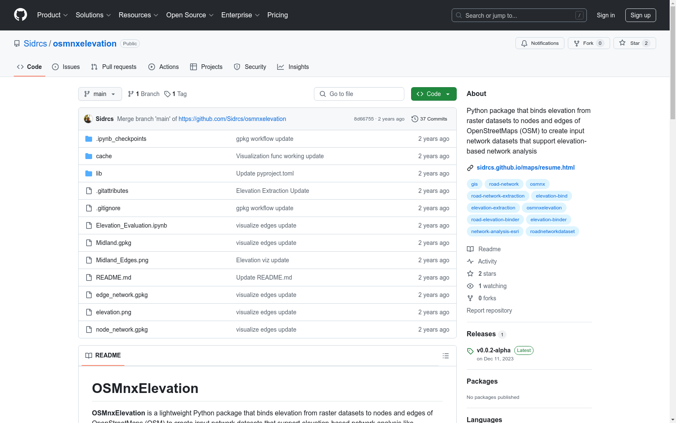The width and height of the screenshot is (676, 423).
Task: Select the gis topic tag
Action: (474, 184)
